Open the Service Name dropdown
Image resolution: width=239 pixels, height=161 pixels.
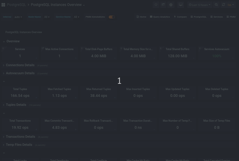[76, 17]
